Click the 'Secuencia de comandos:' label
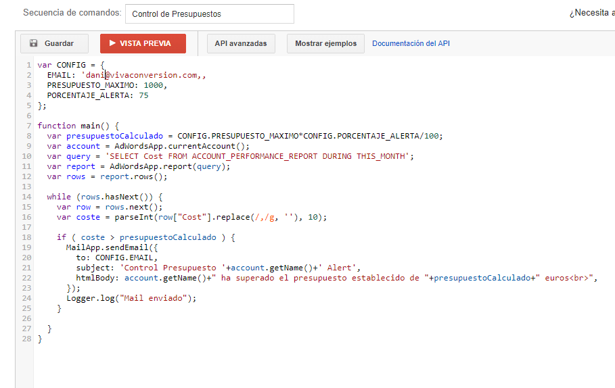 click(72, 13)
